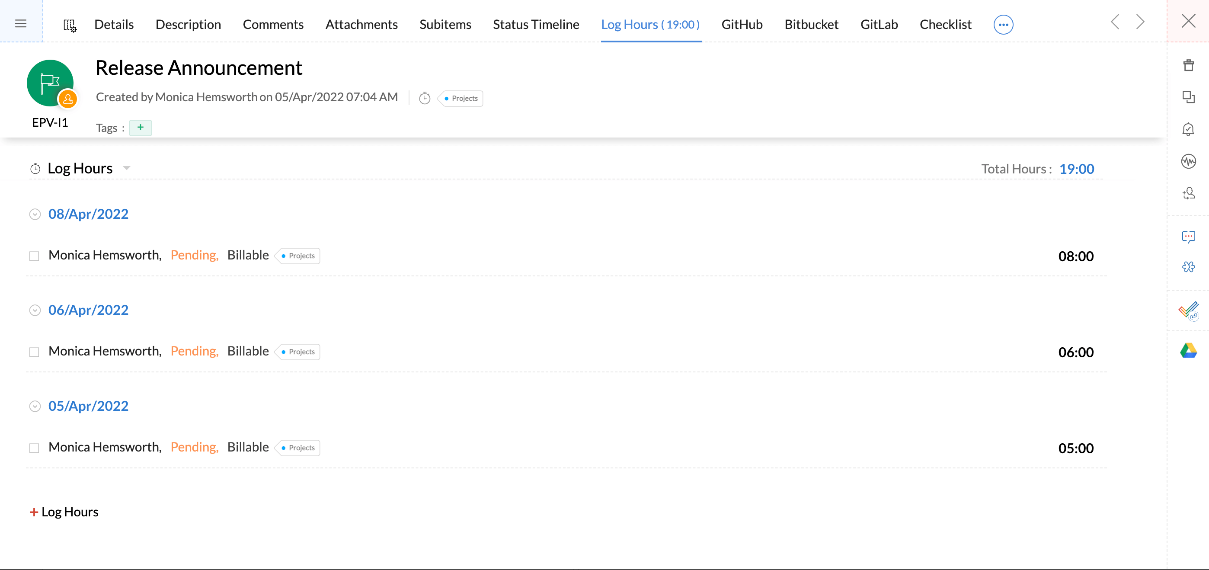The image size is (1209, 570).
Task: Click the plus Log Hours link
Action: (x=64, y=512)
